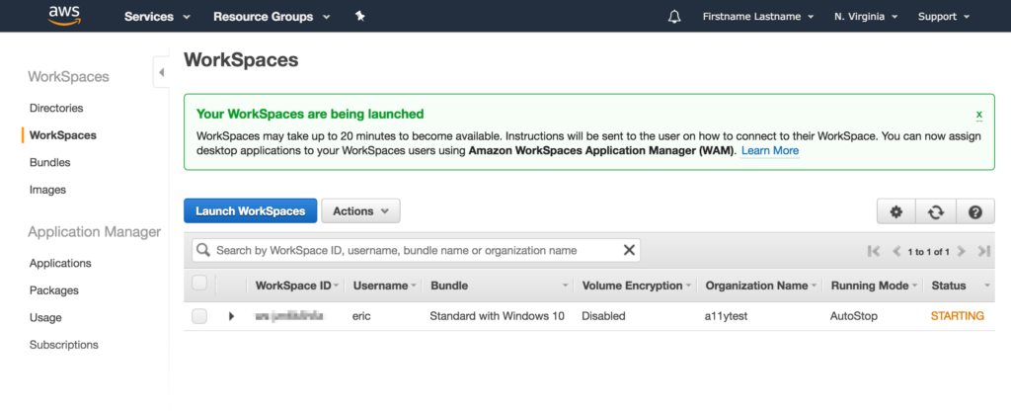Dismiss the green launch notification
This screenshot has height=411, width=1011.
pyautogui.click(x=978, y=115)
